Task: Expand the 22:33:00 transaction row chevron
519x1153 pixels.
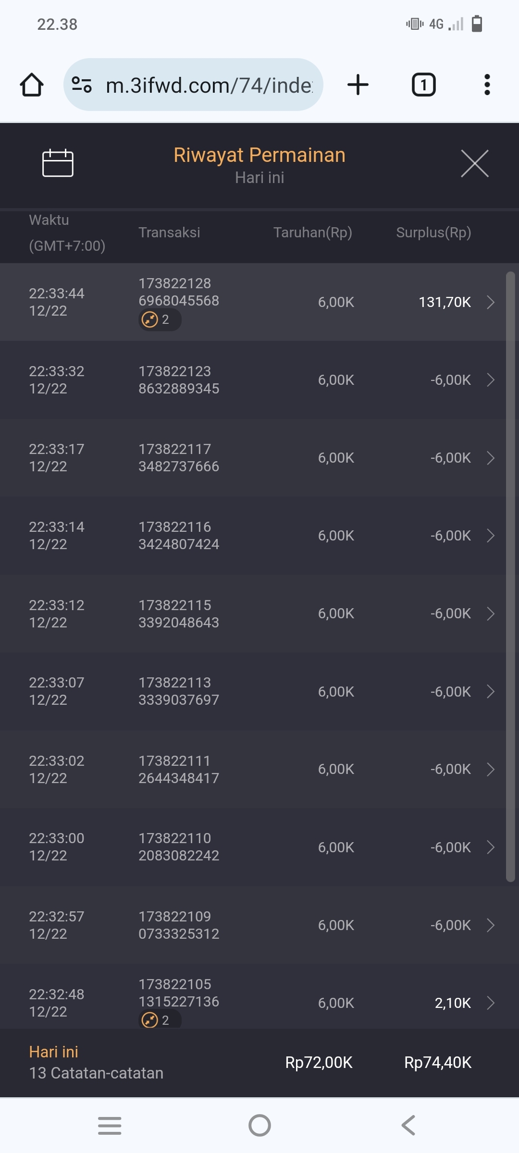Action: 490,847
